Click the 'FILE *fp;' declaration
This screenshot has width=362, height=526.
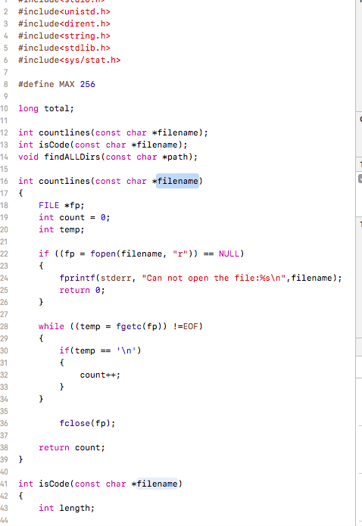point(61,205)
